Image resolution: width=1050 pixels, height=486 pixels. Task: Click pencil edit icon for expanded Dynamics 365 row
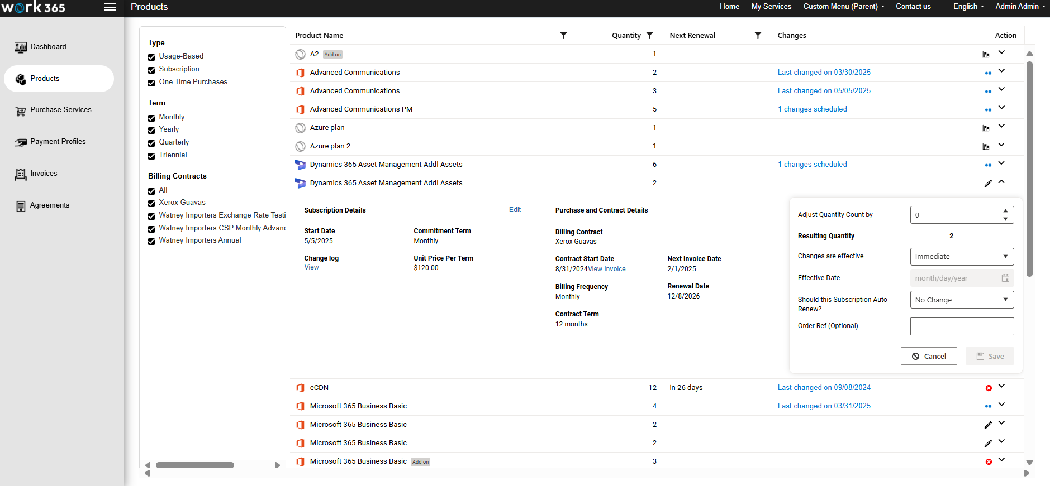point(988,183)
